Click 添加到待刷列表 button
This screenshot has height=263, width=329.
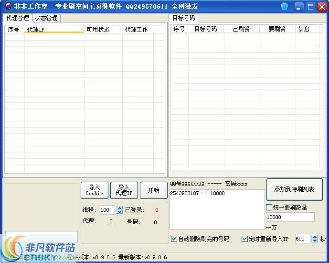[x=294, y=189]
